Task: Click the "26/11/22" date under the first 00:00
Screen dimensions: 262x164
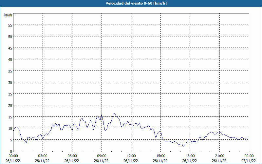Action: tap(13, 161)
